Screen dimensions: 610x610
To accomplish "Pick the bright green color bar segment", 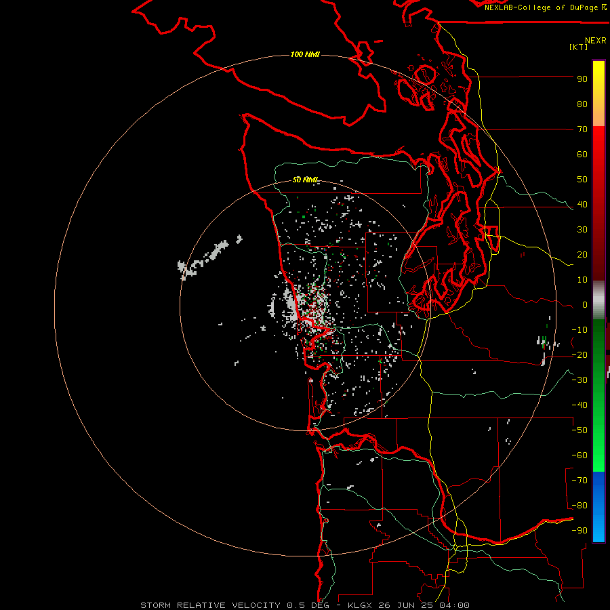I will [x=598, y=447].
